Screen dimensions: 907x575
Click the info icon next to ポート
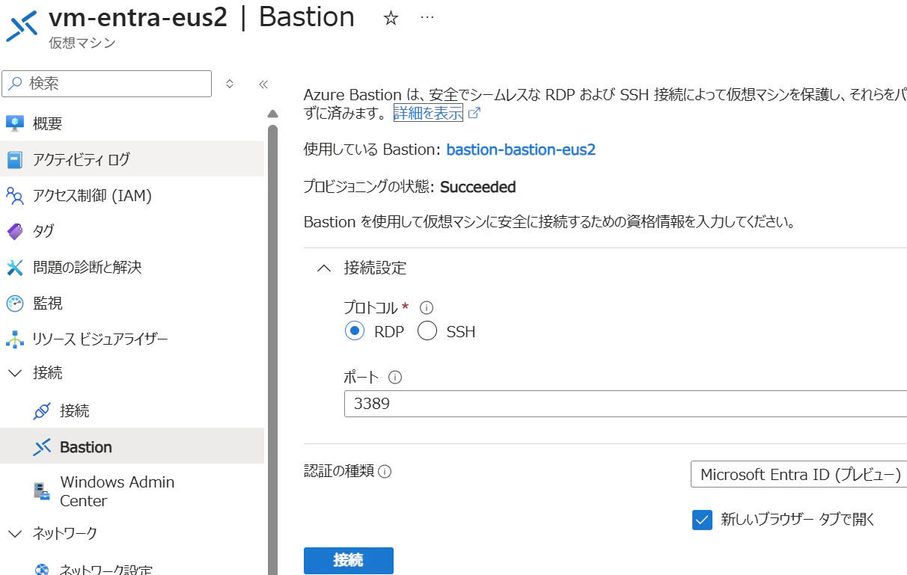(x=395, y=378)
